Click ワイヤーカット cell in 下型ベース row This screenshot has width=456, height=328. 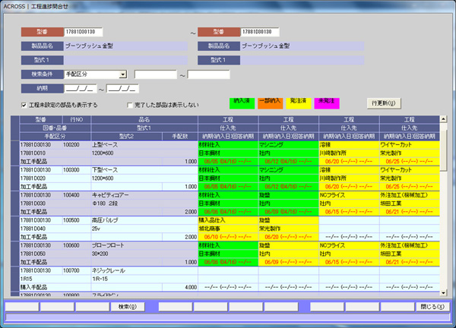[410, 170]
